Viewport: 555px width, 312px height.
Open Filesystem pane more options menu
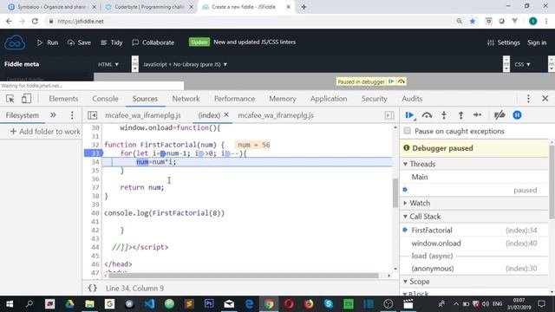pos(72,115)
